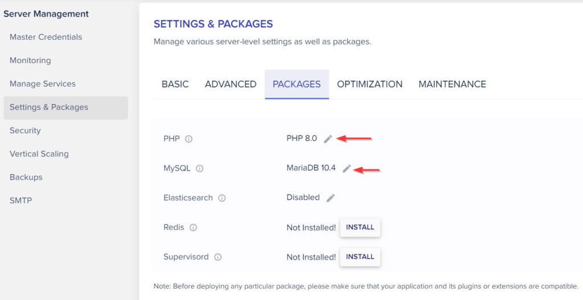Show info icon next to MySQL
This screenshot has width=583, height=300.
tap(200, 169)
